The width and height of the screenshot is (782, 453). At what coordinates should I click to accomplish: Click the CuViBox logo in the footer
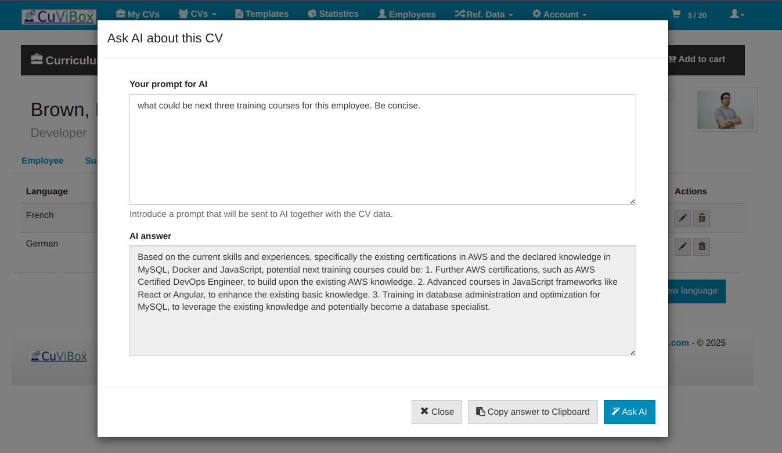coord(58,356)
